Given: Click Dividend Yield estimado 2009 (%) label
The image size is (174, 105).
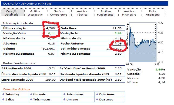Looking at the screenshot, I should pos(86,80).
